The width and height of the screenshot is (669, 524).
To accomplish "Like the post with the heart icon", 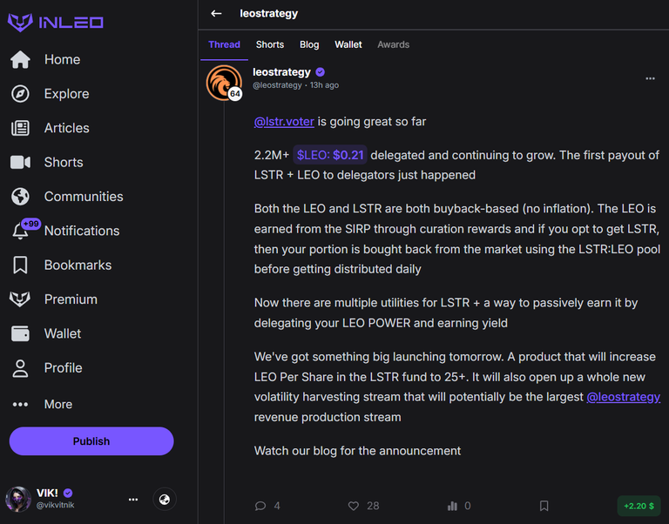I will (354, 506).
